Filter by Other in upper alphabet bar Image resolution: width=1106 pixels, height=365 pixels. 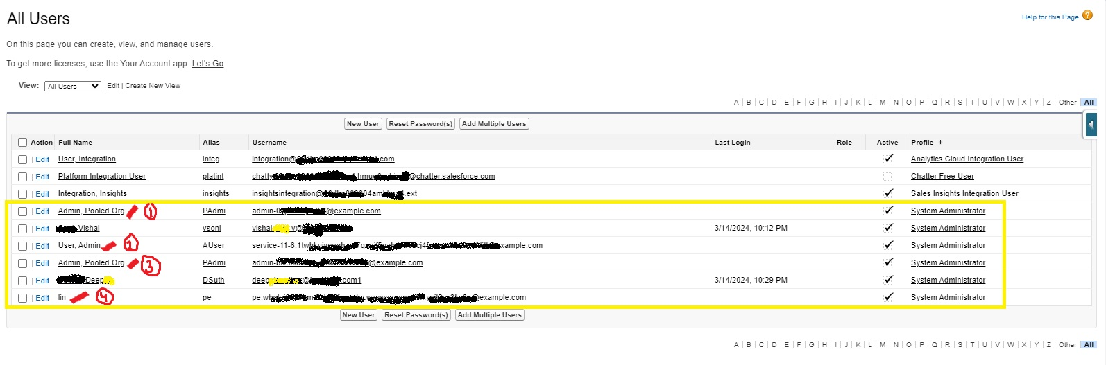(1068, 103)
